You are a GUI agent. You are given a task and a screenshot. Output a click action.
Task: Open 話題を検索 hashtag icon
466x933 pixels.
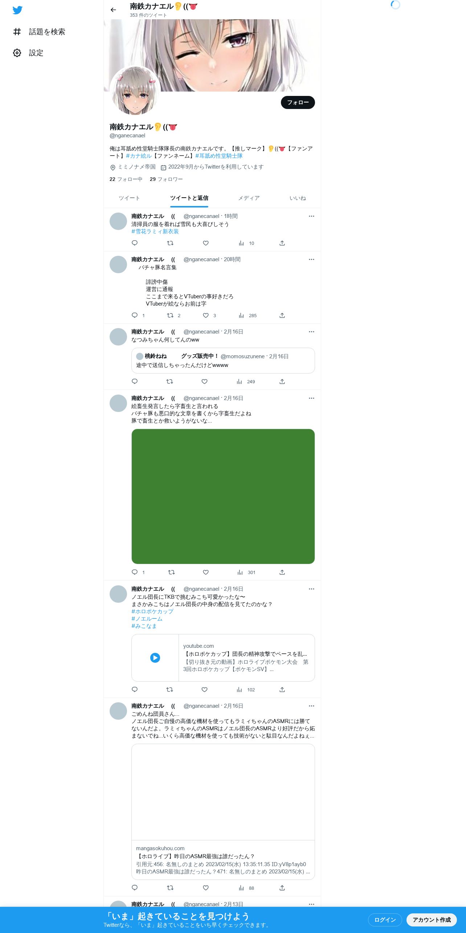coord(17,32)
